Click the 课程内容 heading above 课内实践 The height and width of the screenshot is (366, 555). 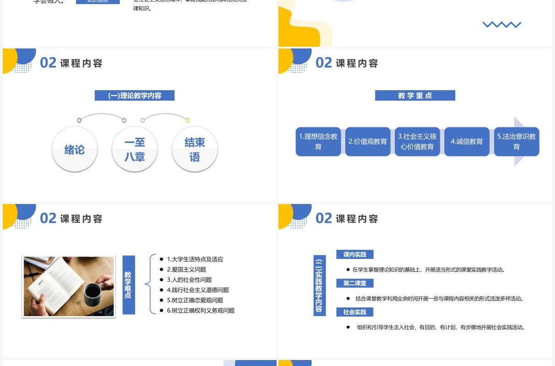[357, 219]
